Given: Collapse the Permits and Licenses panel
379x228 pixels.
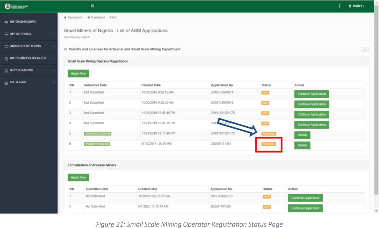Looking at the screenshot, I should coord(365,49).
